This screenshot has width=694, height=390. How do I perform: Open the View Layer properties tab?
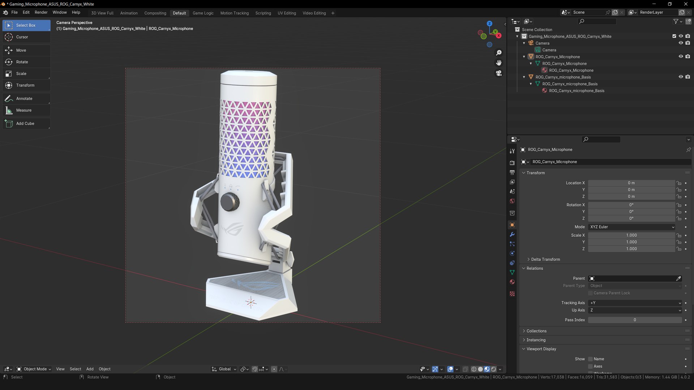pos(512,182)
